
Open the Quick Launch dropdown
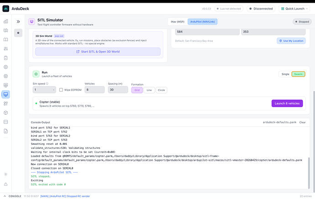coord(294,9)
